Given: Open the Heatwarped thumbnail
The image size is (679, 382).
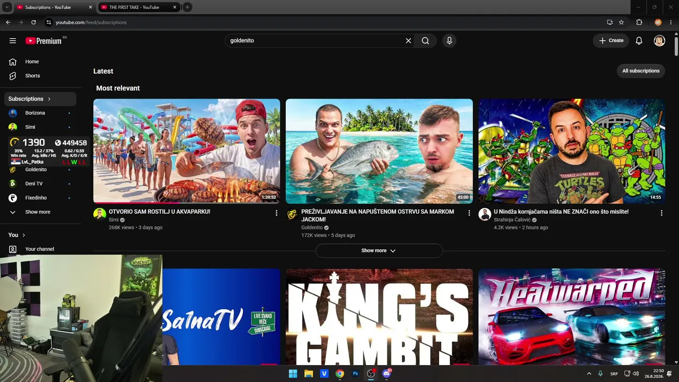Looking at the screenshot, I should point(572,317).
